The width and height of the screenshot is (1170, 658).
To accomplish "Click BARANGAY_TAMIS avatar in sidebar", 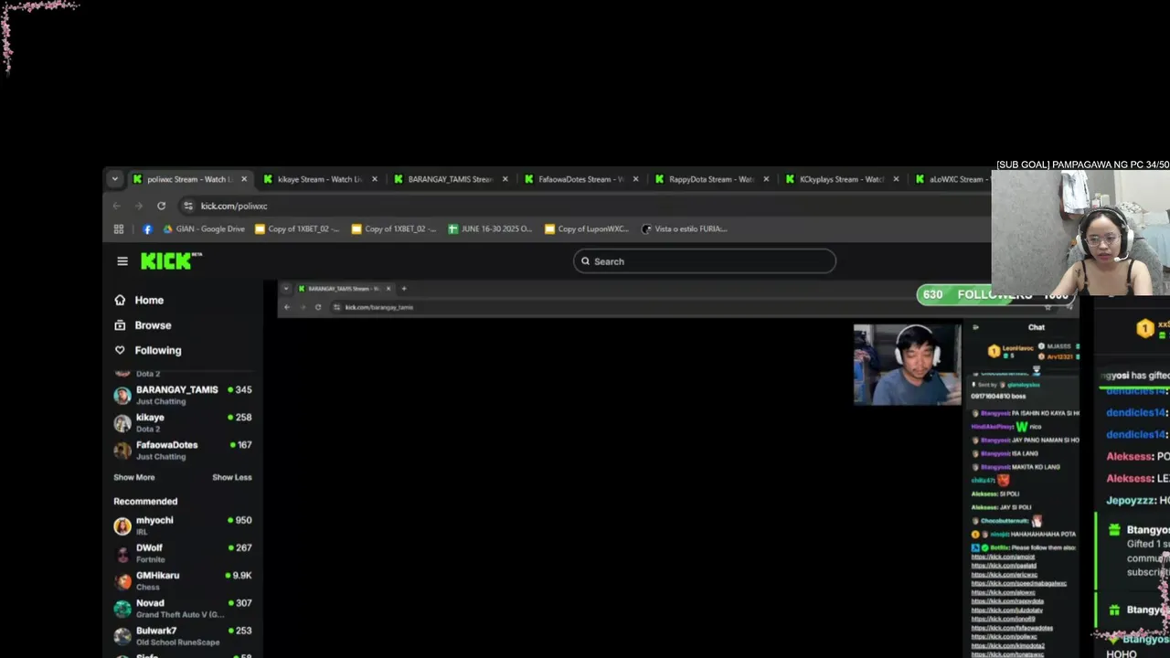I will [x=122, y=395].
